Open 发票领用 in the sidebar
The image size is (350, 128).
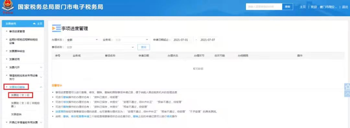[14, 59]
